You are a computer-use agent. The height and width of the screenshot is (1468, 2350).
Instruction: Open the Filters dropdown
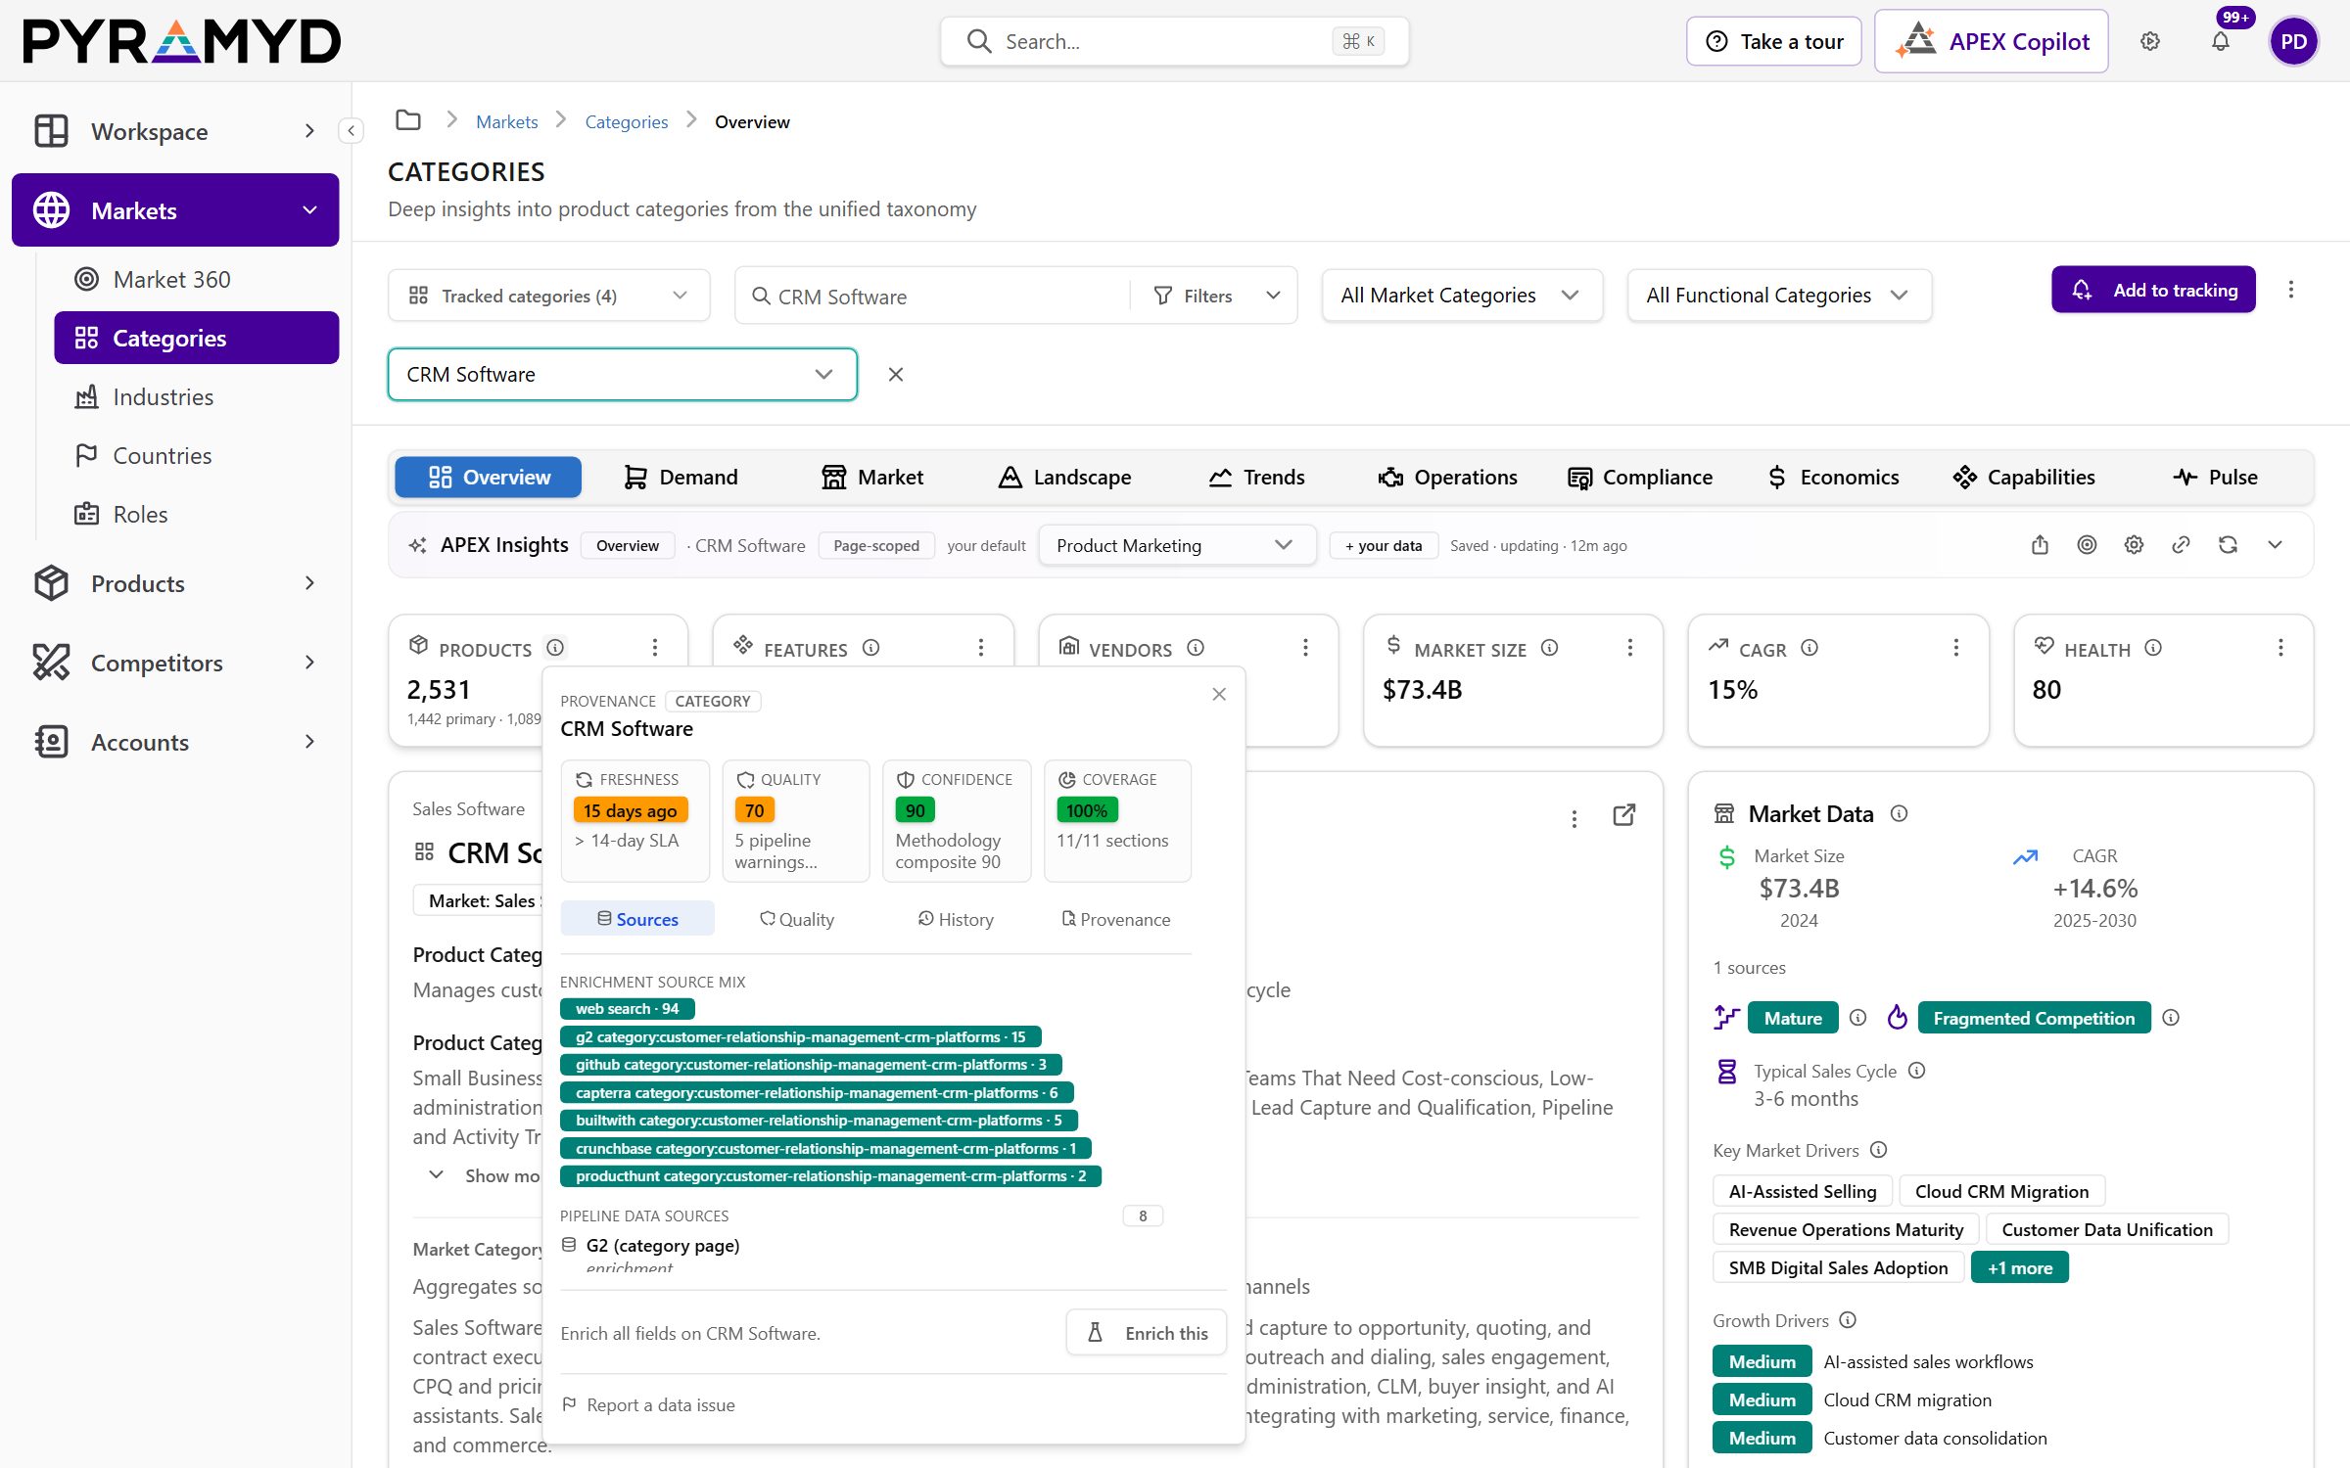pyautogui.click(x=1215, y=296)
